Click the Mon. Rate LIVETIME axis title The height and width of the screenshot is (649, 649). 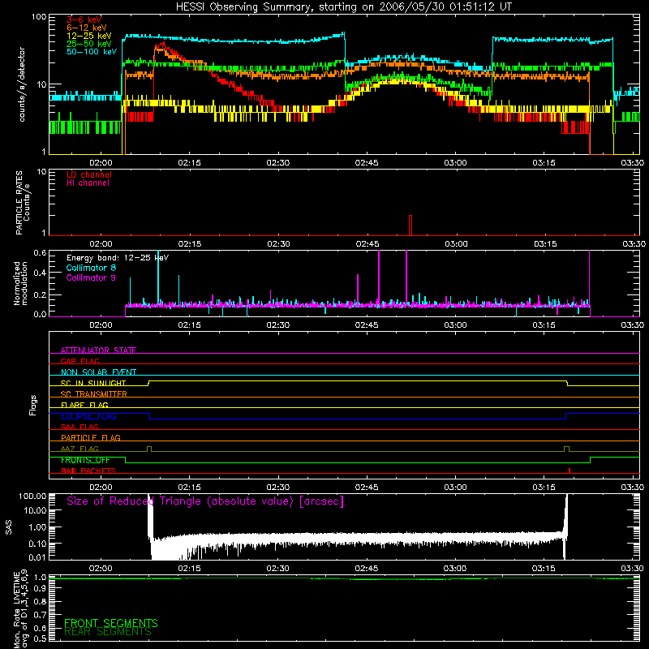(20, 608)
